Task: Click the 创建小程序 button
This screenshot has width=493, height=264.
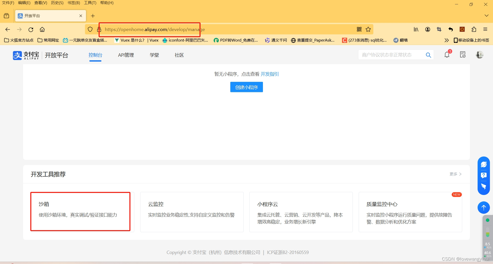Action: tap(246, 87)
